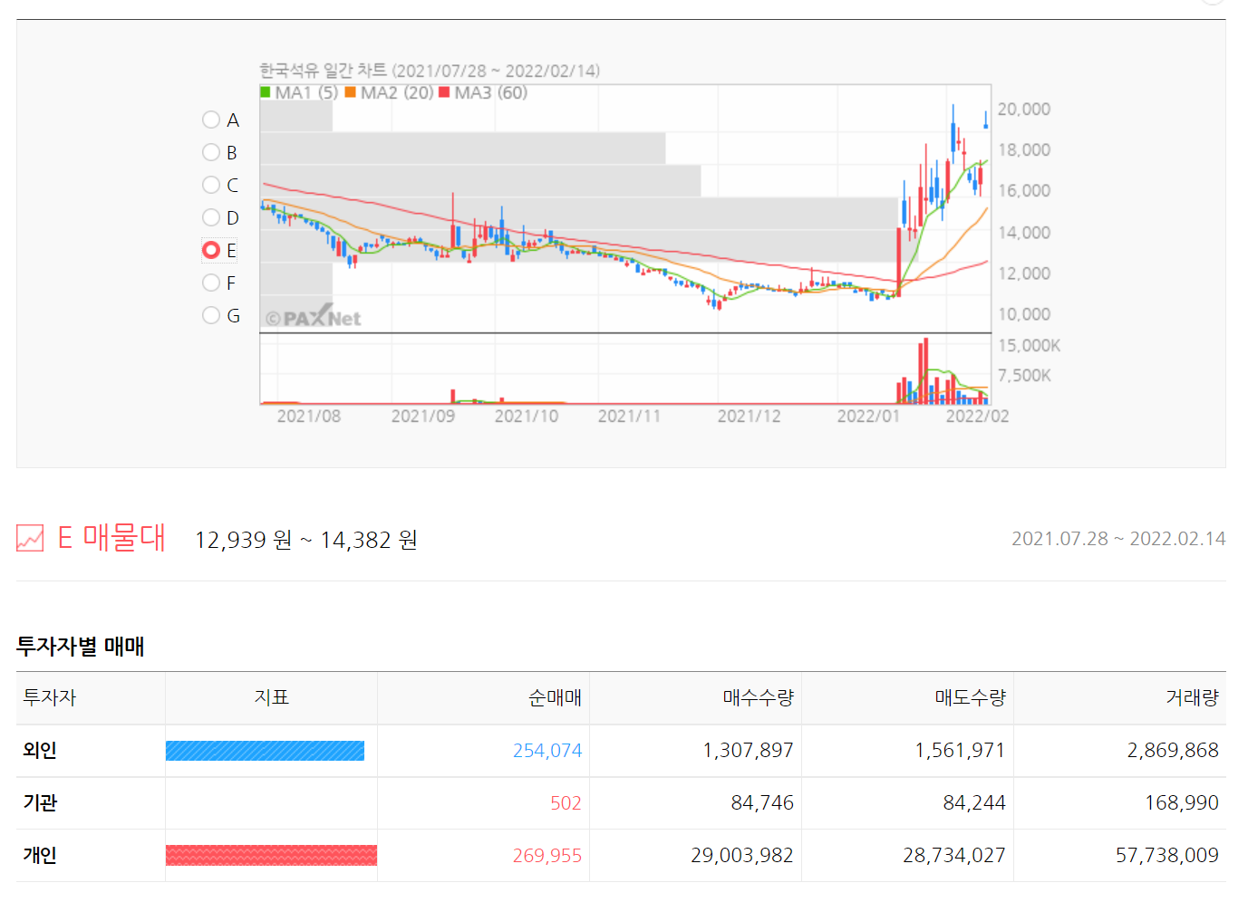Click the 순매매 column header
The height and width of the screenshot is (902, 1248).
555,697
